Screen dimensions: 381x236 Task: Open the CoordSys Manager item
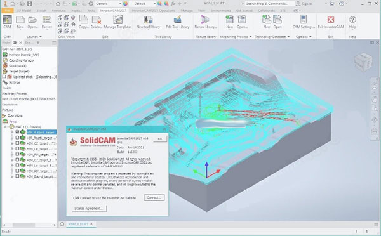22,60
